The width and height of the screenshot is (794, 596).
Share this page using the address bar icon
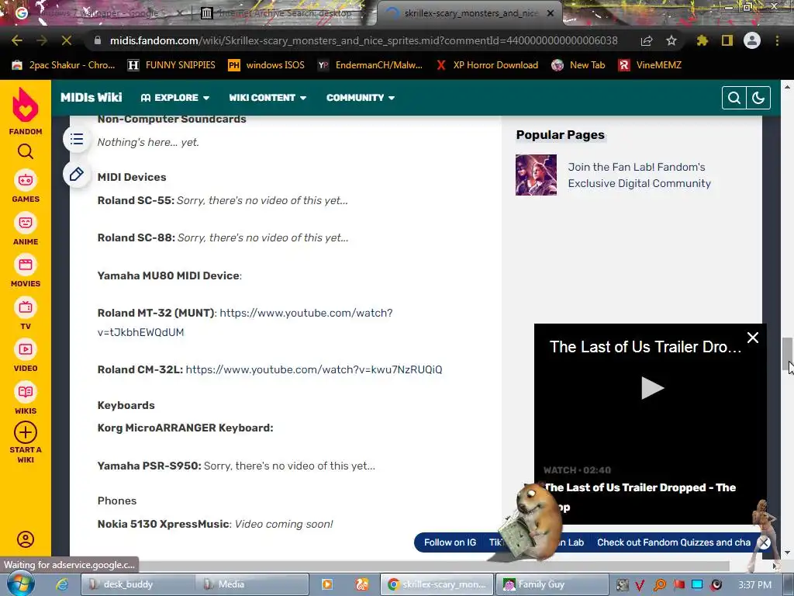(647, 40)
